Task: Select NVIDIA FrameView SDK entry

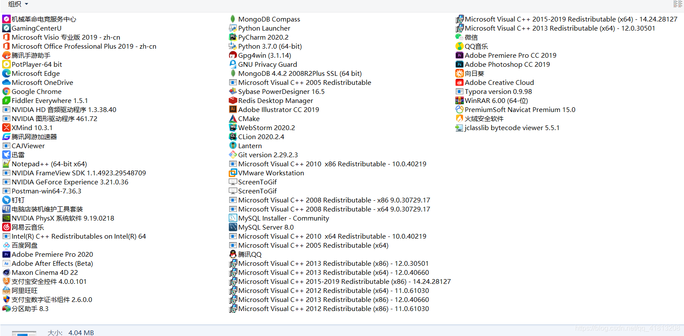Action: 74,173
